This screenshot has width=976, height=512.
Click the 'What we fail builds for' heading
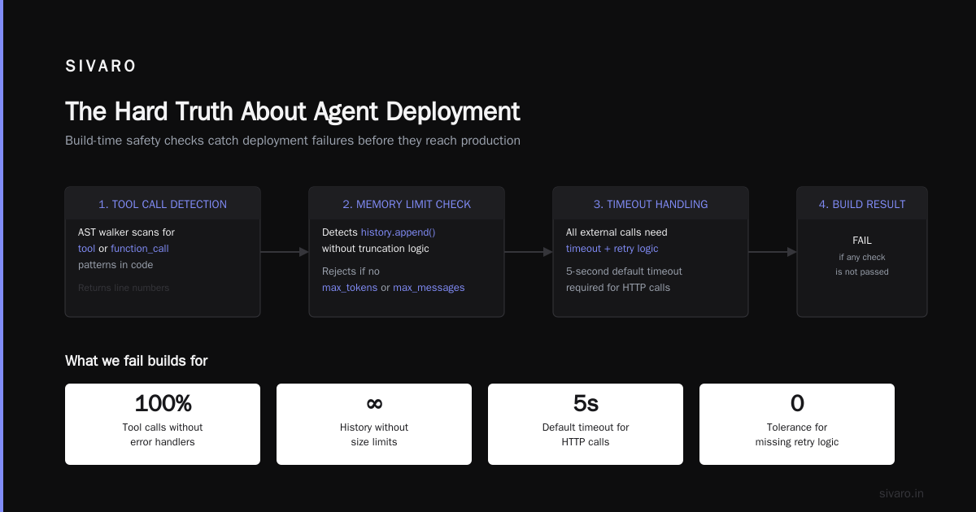pos(137,361)
